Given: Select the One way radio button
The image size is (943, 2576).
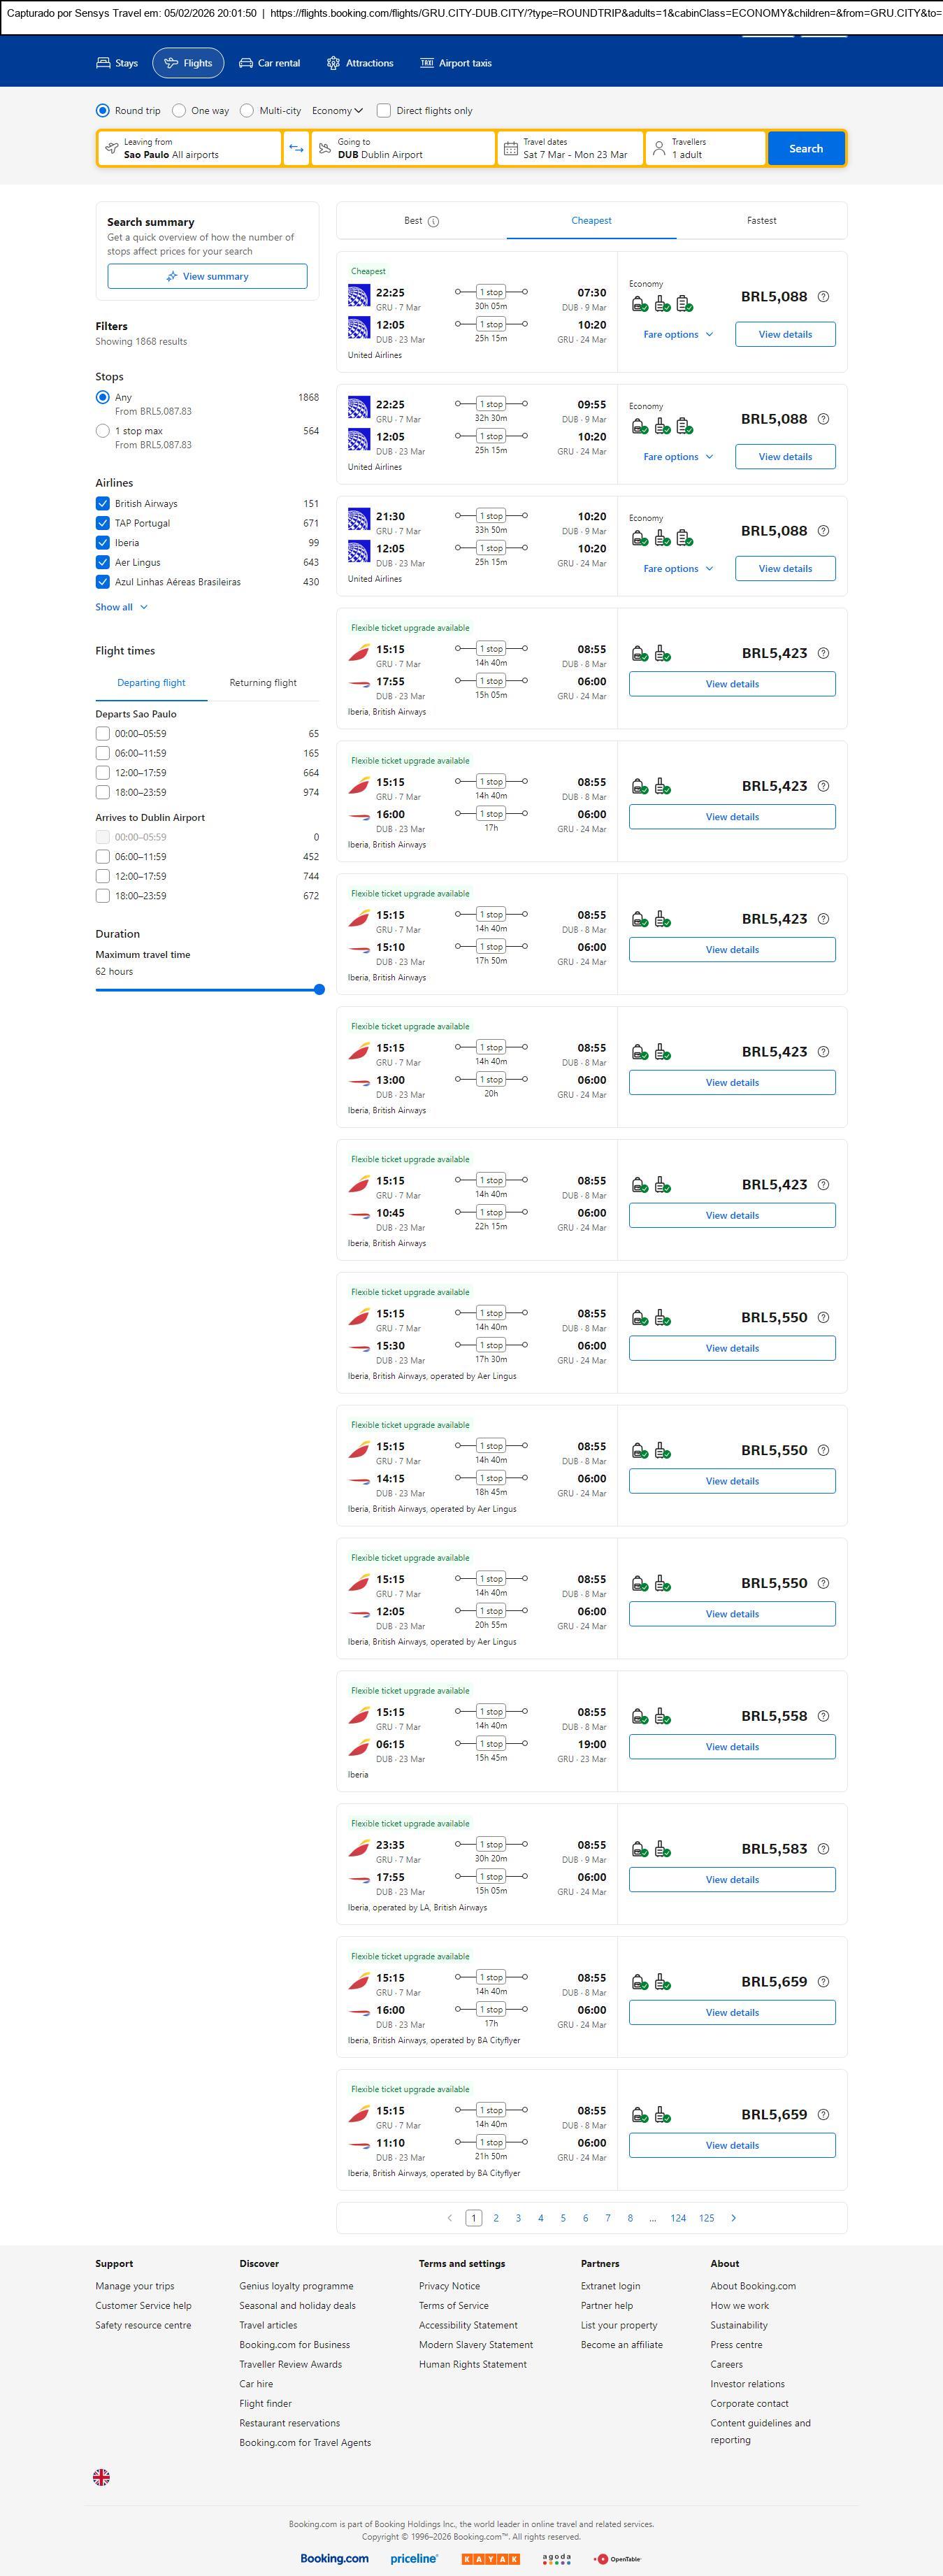Looking at the screenshot, I should point(179,111).
